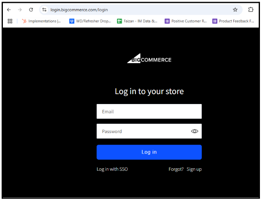Open the WD/Refresher Drop bookmark
This screenshot has width=262, height=201.
[90, 21]
